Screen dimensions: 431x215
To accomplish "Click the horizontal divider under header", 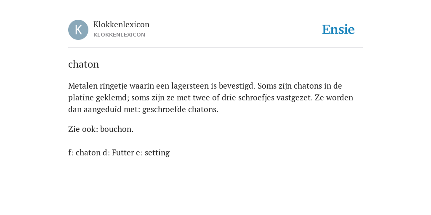I will coord(215,48).
